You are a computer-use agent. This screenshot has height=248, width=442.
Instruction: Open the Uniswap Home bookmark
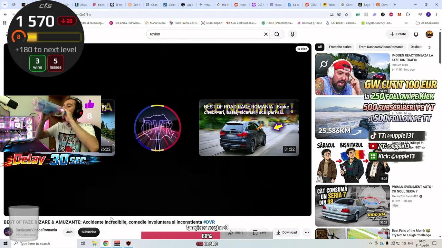(x=309, y=23)
